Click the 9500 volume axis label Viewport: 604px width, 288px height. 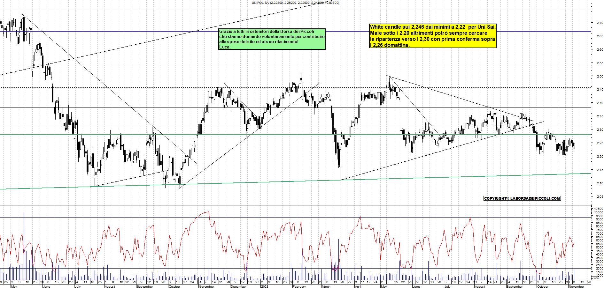pos(600,216)
